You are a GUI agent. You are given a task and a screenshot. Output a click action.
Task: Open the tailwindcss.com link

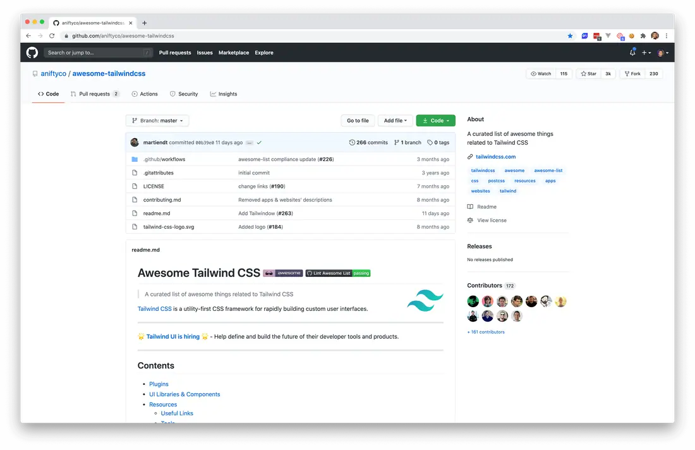[495, 157]
